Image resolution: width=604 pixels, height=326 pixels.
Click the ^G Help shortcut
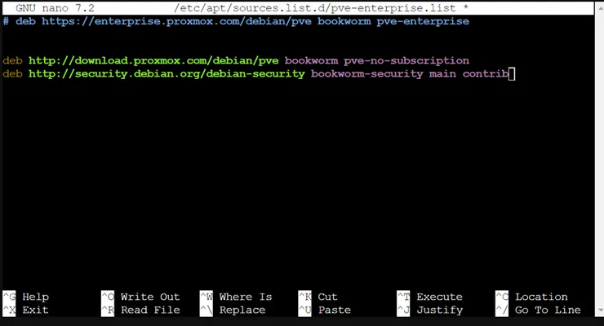coord(26,297)
